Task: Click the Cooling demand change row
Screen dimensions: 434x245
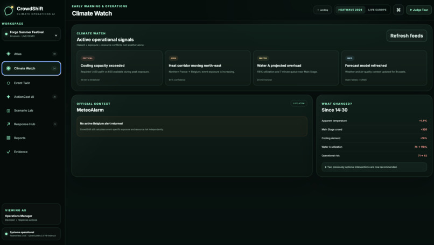Action: pyautogui.click(x=374, y=138)
